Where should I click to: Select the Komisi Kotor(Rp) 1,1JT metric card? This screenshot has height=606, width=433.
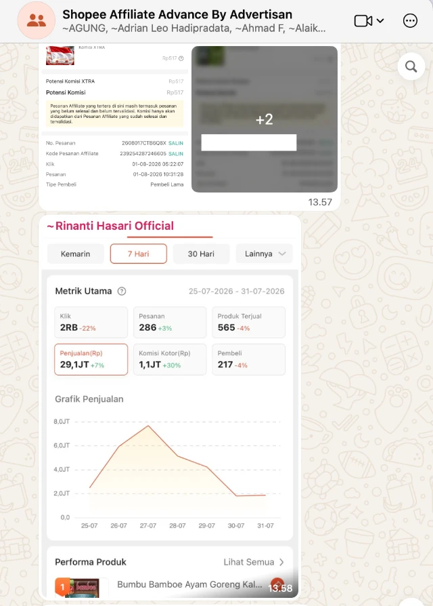[170, 359]
